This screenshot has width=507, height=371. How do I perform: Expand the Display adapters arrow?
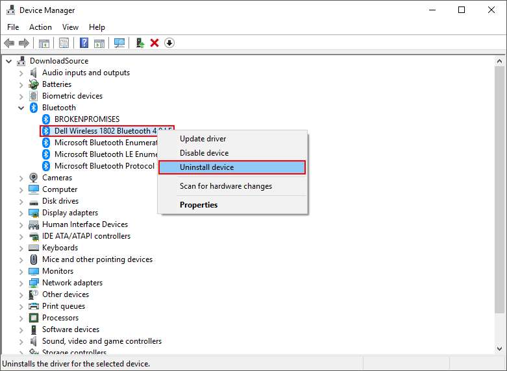pos(21,213)
